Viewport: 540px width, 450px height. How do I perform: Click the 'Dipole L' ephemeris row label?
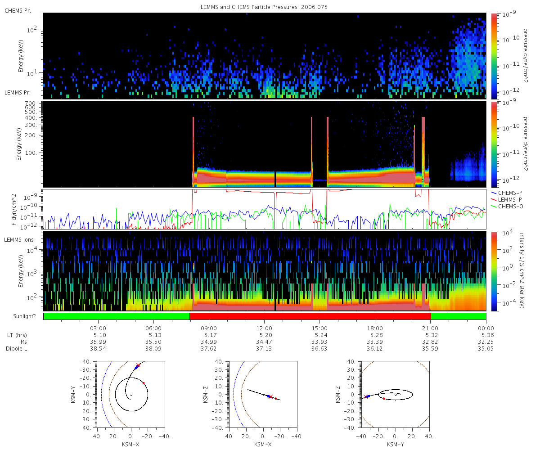click(17, 348)
